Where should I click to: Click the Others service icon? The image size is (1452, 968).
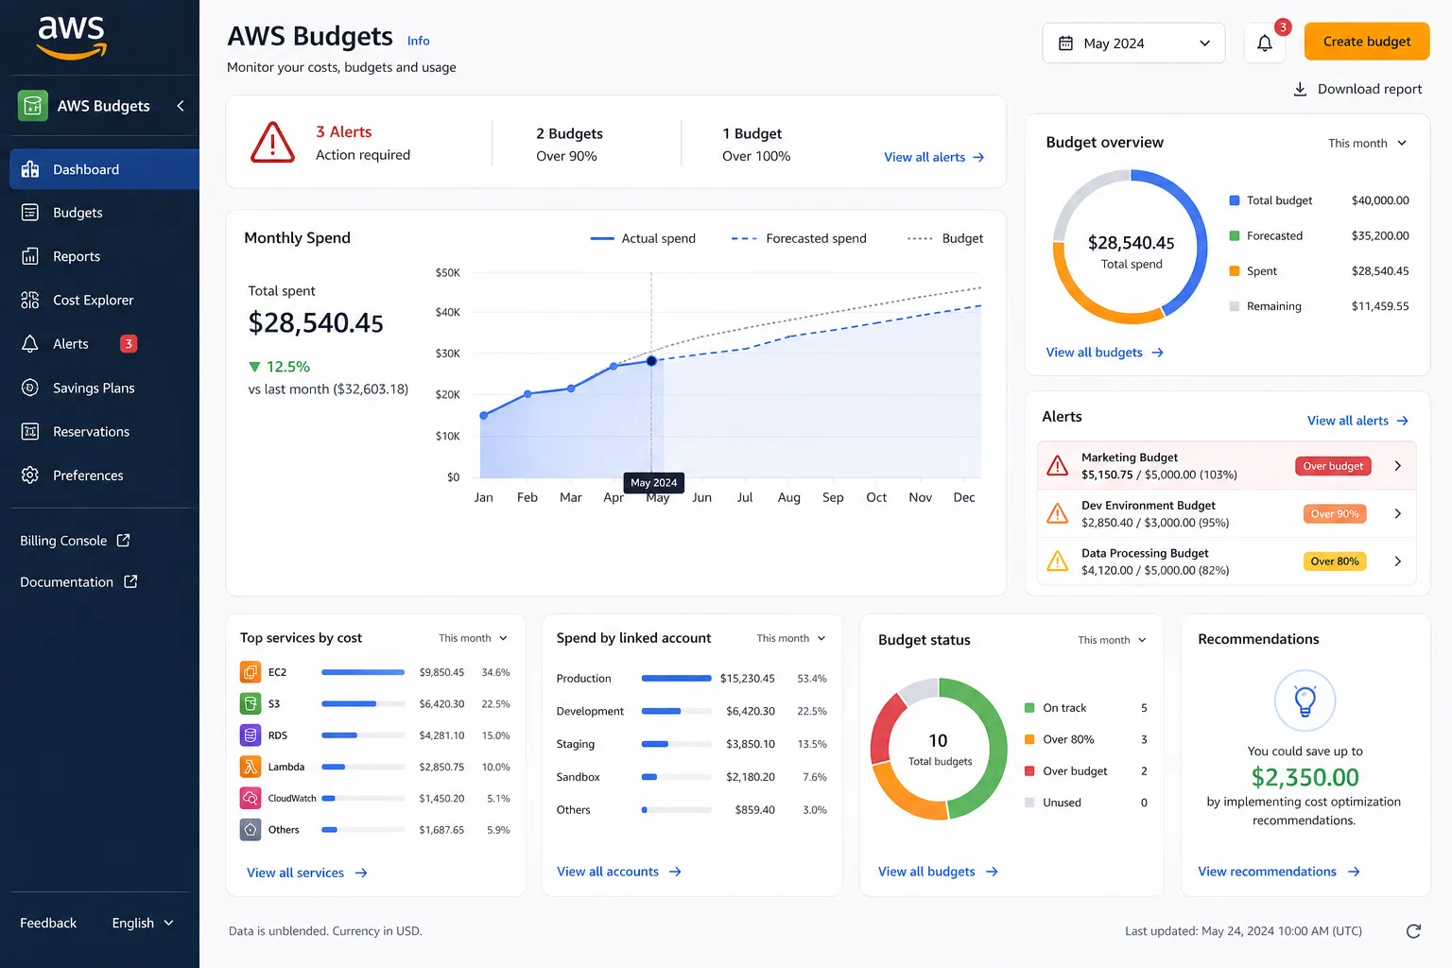(251, 830)
